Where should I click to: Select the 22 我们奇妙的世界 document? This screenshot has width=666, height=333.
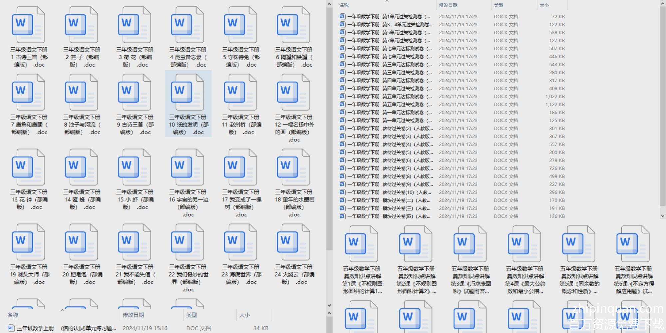(x=187, y=242)
